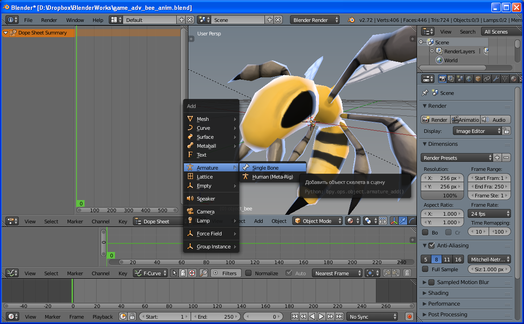The height and width of the screenshot is (324, 524).
Task: Toggle the arrow cursor icon in F-Curve header
Action: pyautogui.click(x=175, y=273)
